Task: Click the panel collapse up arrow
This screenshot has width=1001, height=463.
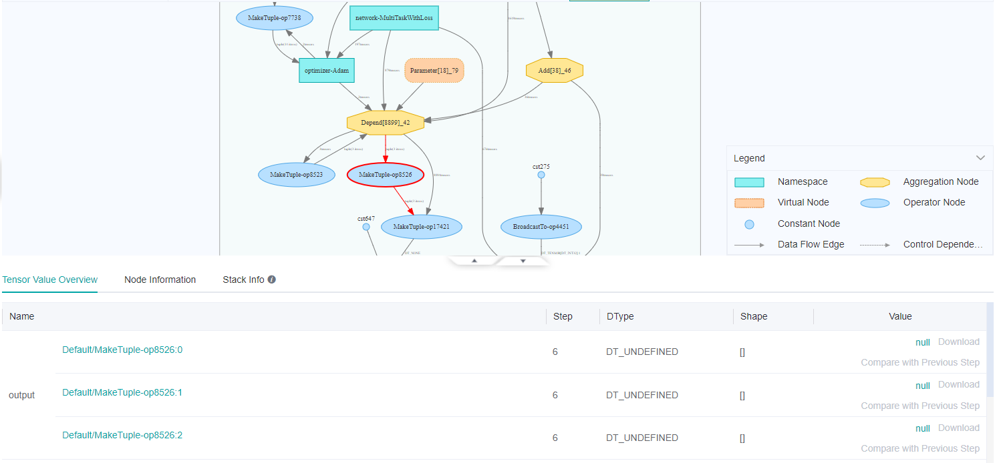Action: (474, 261)
